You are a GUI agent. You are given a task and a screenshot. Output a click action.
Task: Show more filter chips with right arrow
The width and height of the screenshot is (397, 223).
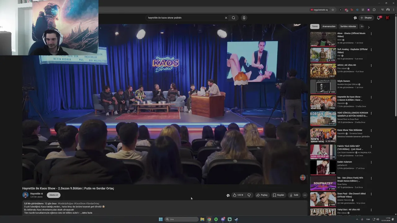point(369,27)
